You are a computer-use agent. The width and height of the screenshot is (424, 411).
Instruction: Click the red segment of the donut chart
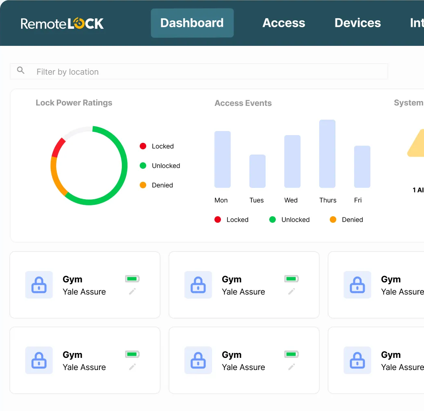pos(58,148)
